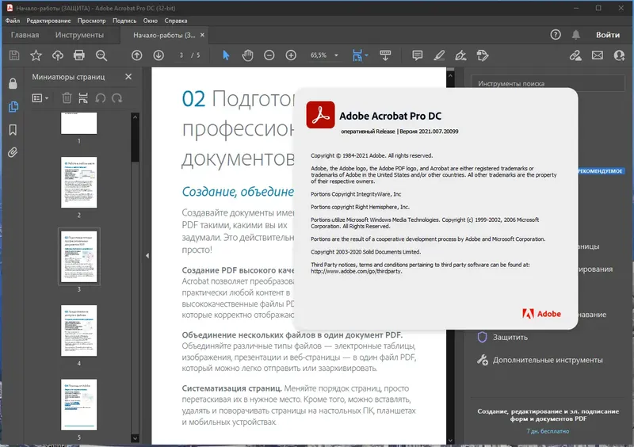Send file by email envelope icon

click(598, 55)
